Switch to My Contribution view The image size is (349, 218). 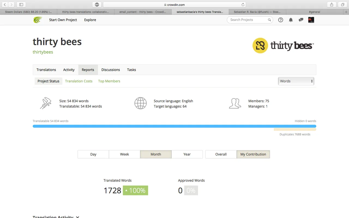point(253,154)
